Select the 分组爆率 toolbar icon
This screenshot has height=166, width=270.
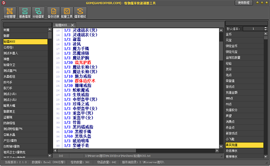39,13
